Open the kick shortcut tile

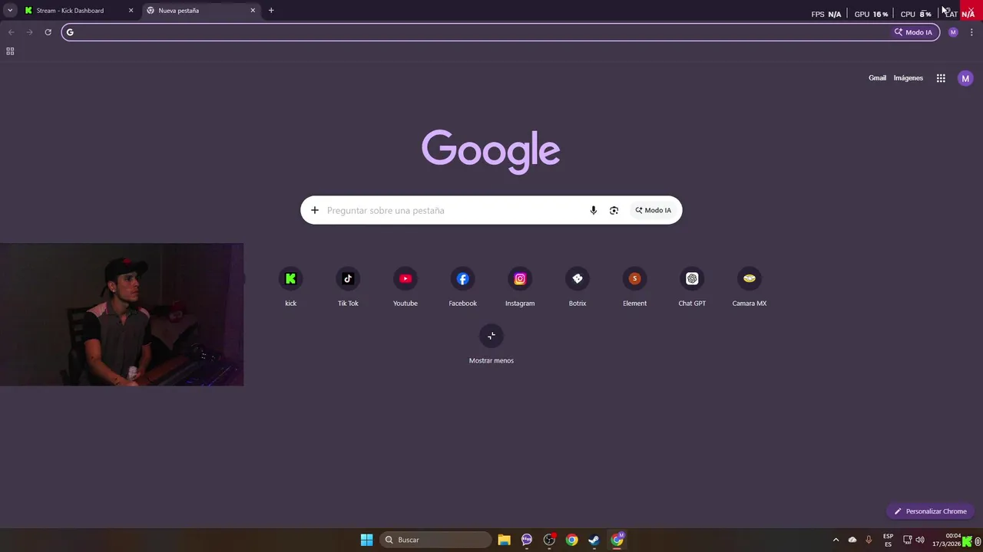290,286
